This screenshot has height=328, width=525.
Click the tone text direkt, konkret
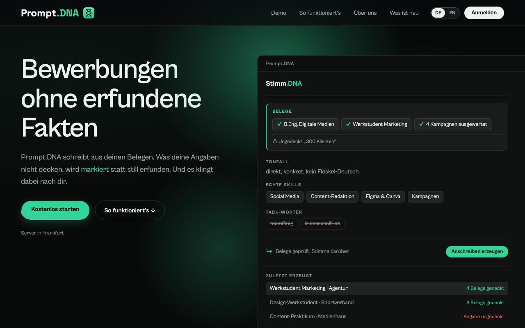(x=312, y=171)
